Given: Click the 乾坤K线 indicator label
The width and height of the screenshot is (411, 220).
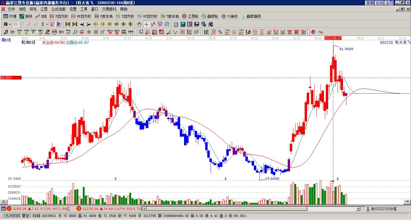Looking at the screenshot, I should (x=28, y=43).
